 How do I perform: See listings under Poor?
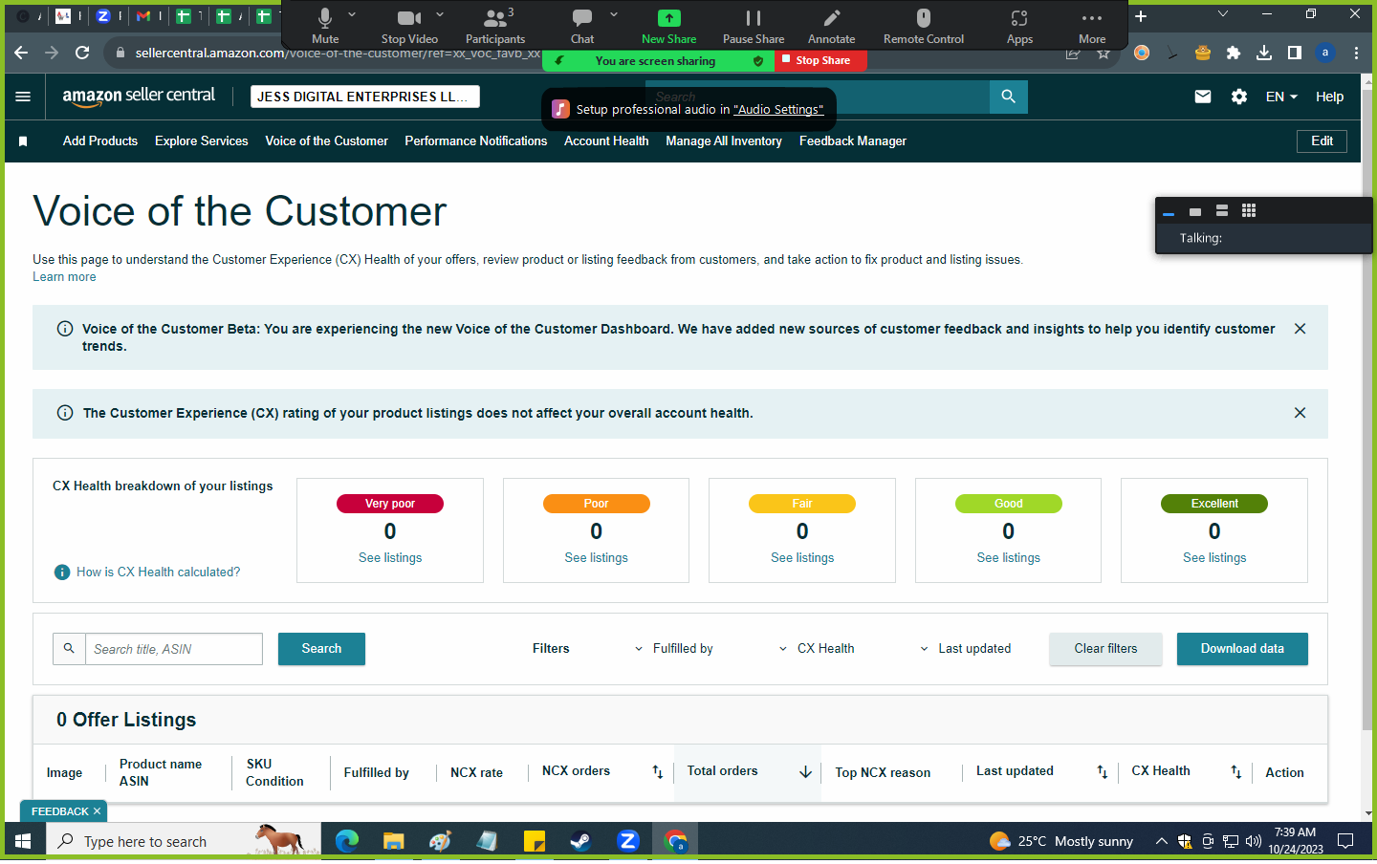point(597,558)
